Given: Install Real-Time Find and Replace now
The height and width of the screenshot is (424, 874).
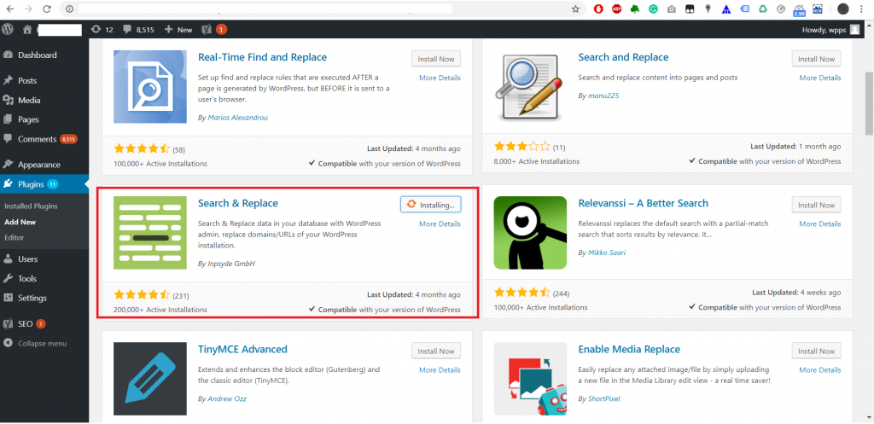Looking at the screenshot, I should [x=436, y=59].
